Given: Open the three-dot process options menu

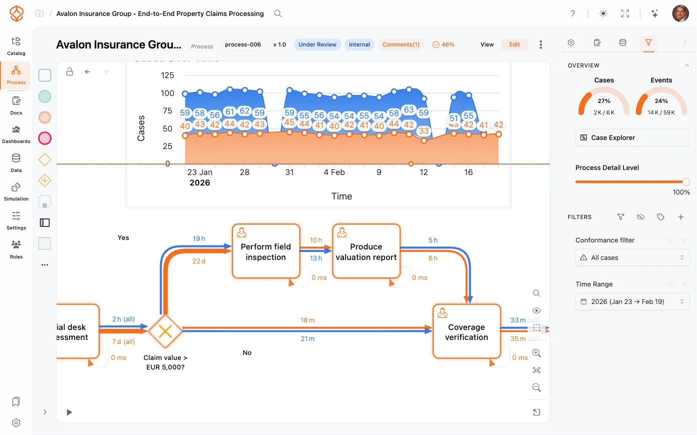Looking at the screenshot, I should [541, 44].
